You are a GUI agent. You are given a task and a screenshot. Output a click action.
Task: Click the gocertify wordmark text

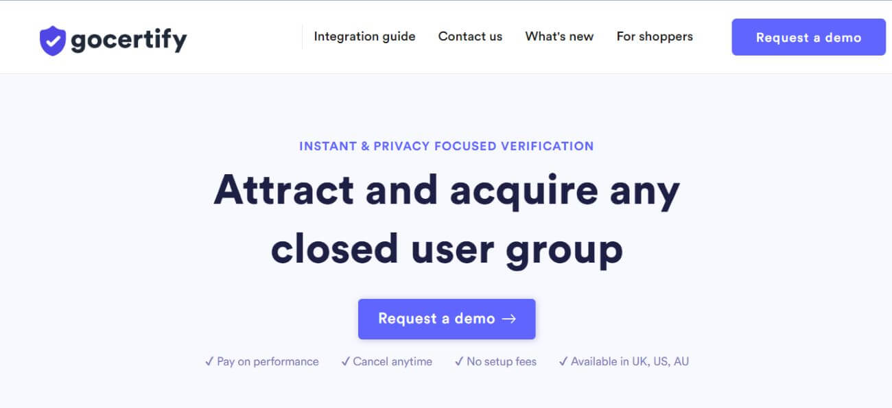coord(128,40)
